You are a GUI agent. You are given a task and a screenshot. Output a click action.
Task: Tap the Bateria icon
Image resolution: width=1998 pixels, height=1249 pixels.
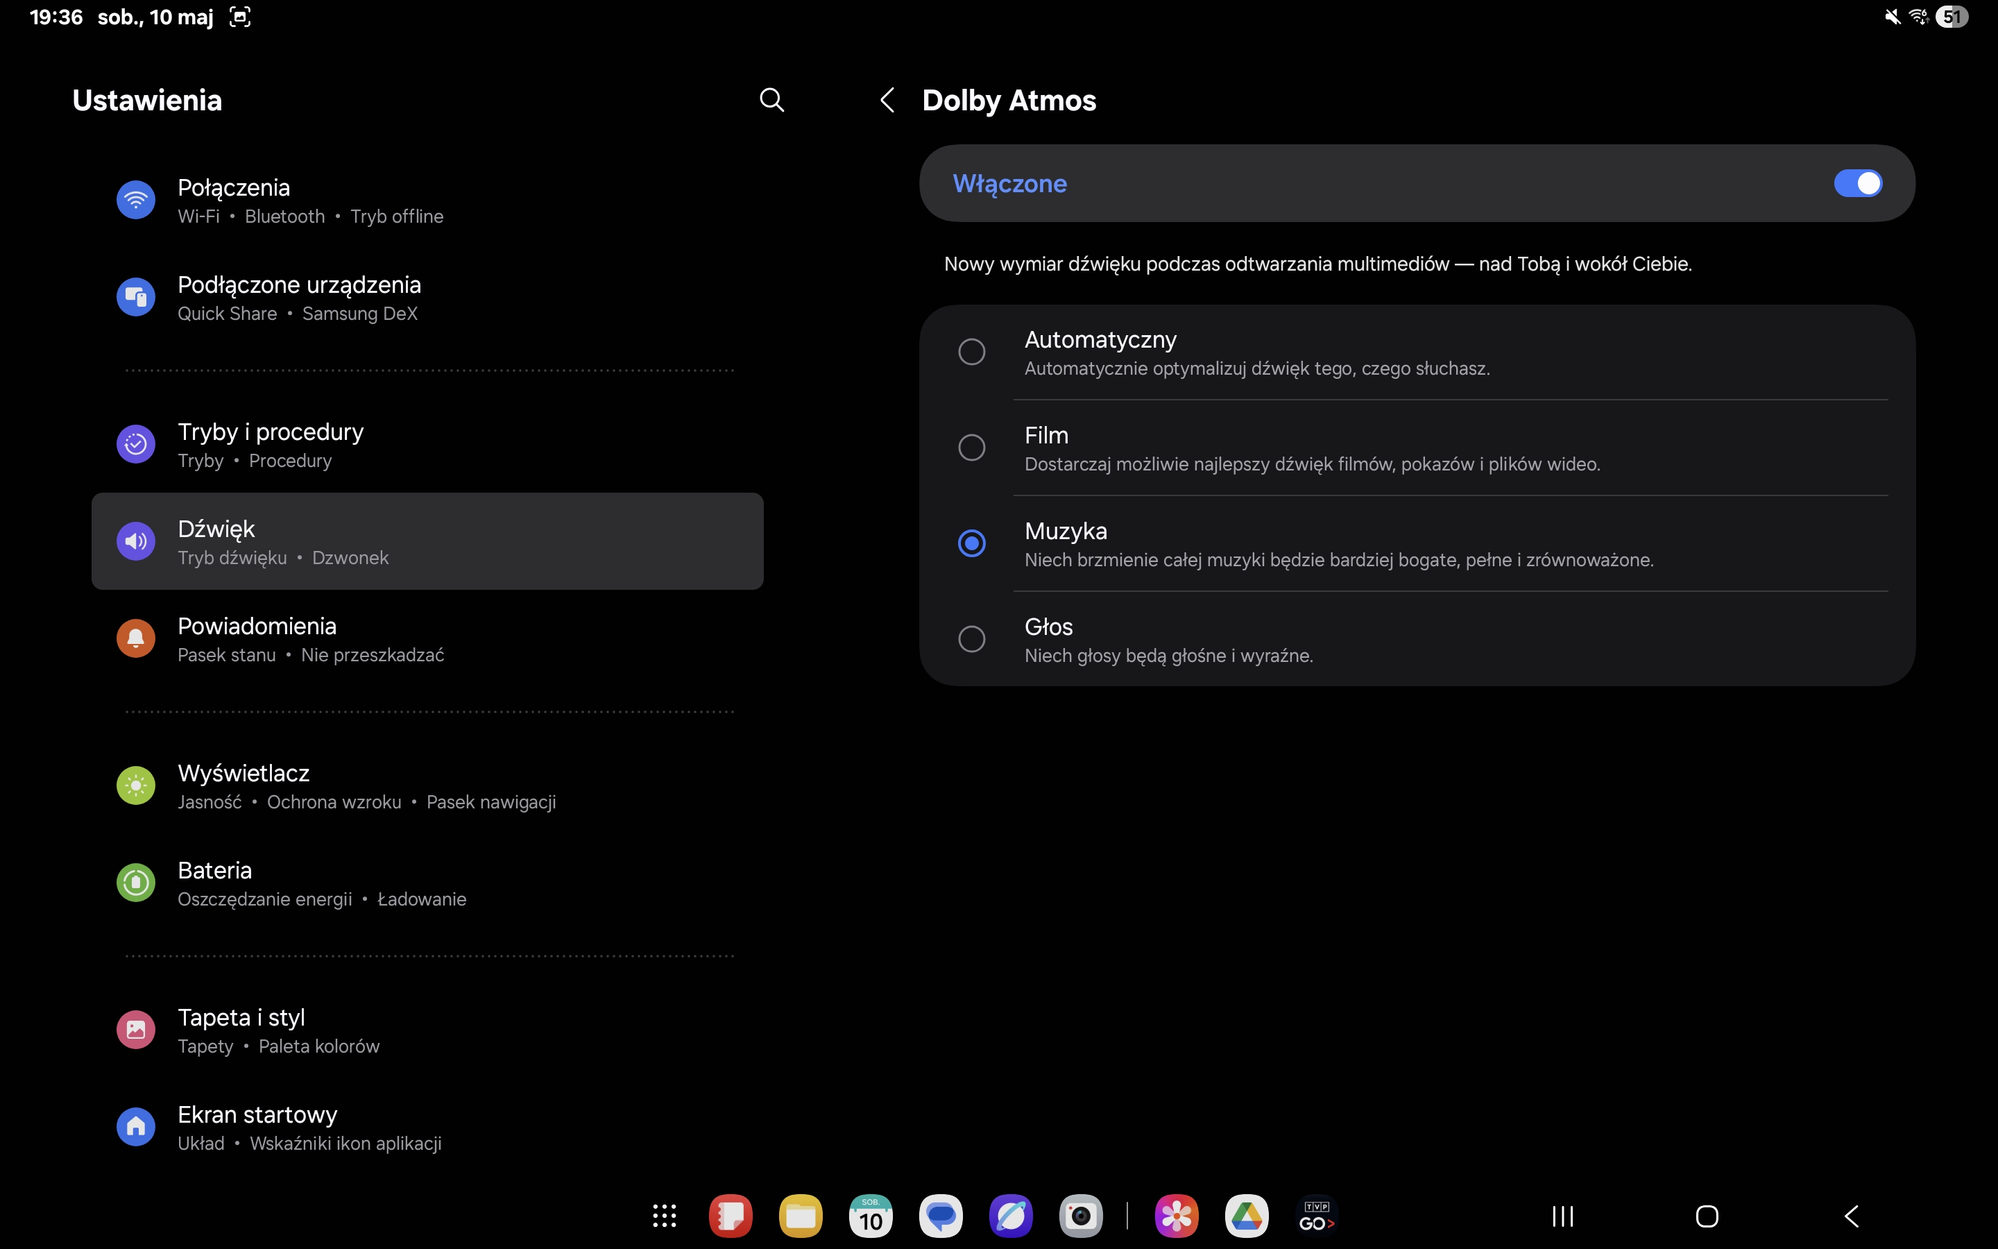136,883
